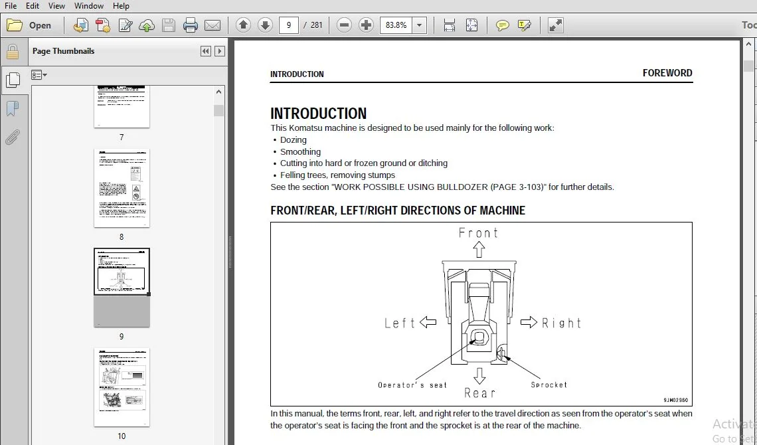Click the "Rear" label in diagram
This screenshot has width=757, height=445.
(480, 393)
